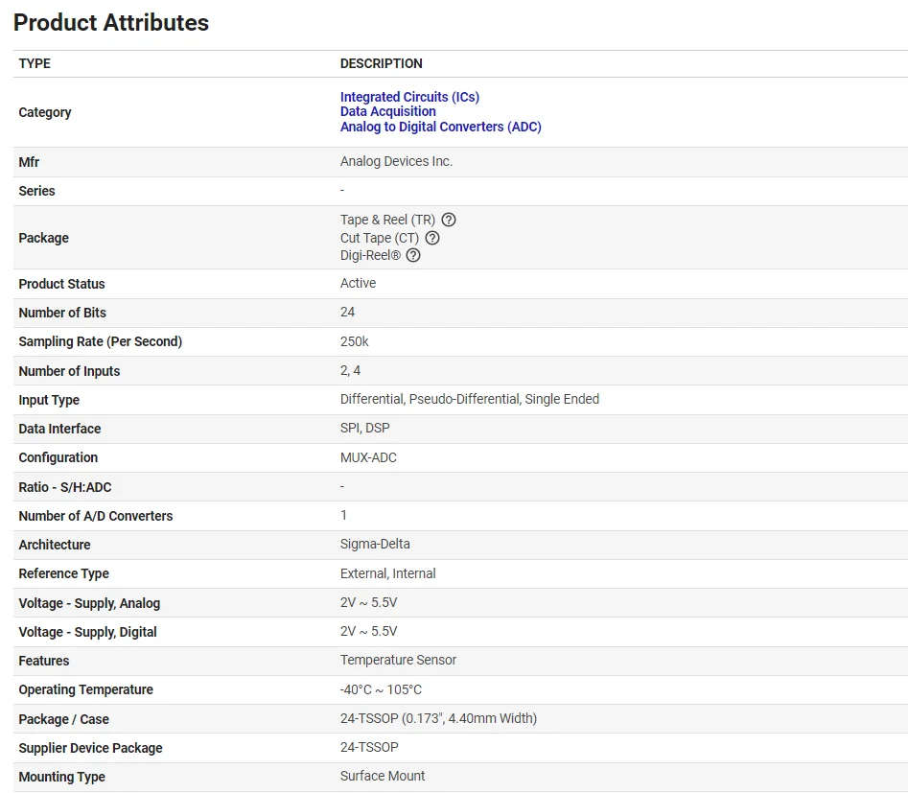
Task: Follow the Data Acquisition link
Action: pyautogui.click(x=387, y=111)
